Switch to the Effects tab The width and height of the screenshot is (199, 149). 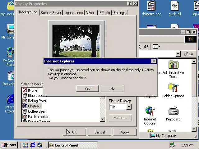coord(104,13)
